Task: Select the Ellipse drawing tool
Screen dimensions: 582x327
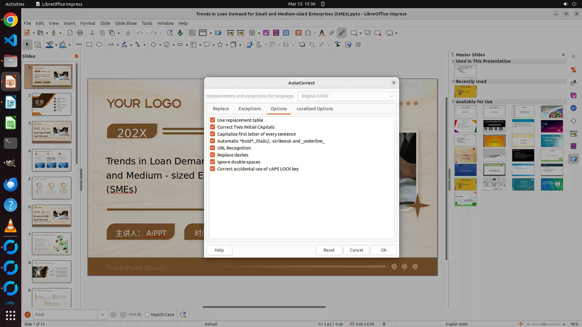Action: tap(99, 45)
